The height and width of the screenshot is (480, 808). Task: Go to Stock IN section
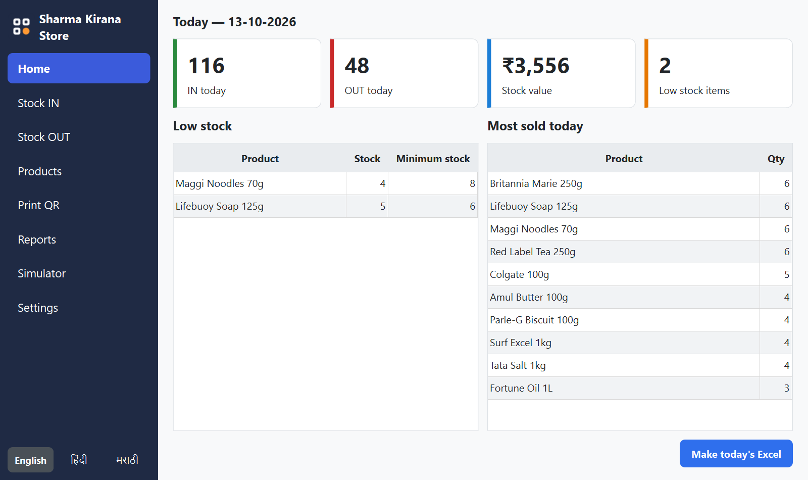79,103
